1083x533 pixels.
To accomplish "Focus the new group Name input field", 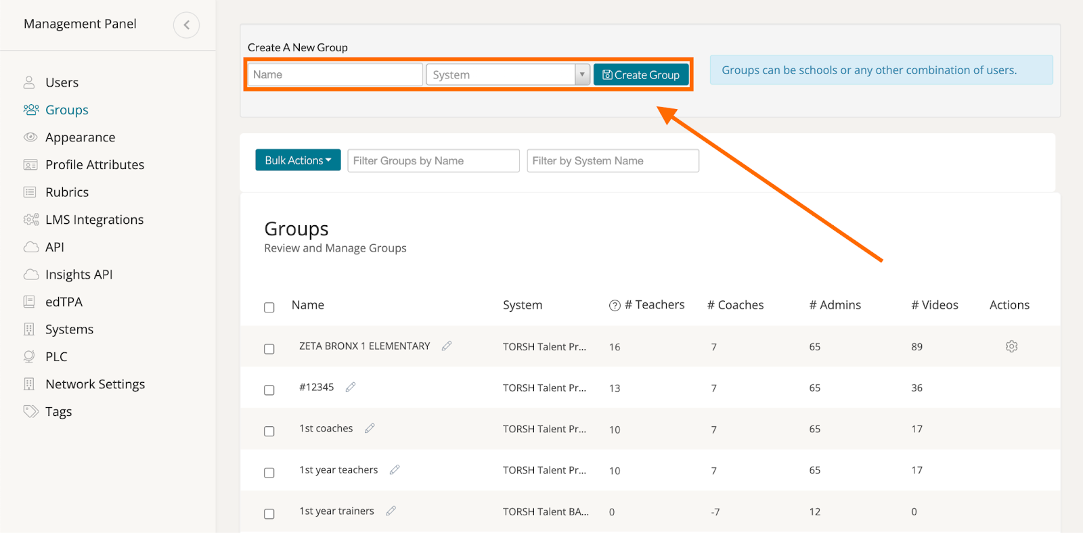I will [x=334, y=74].
